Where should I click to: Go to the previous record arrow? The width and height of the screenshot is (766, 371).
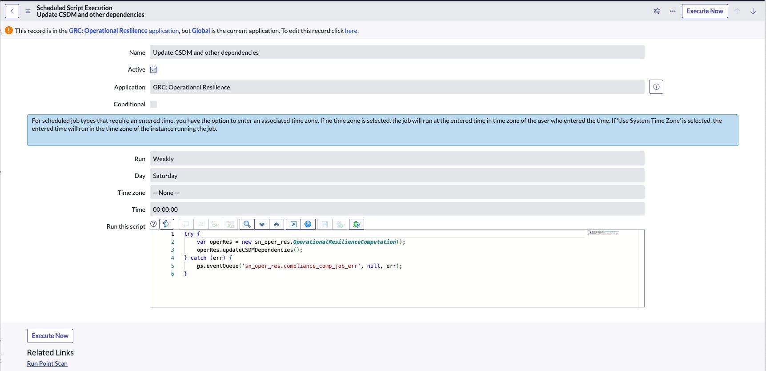(737, 11)
